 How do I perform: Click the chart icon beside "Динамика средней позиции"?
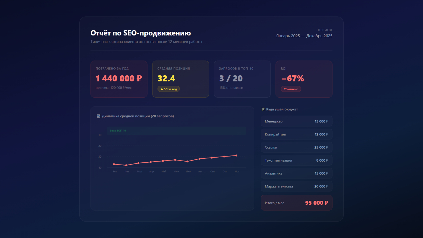click(99, 116)
